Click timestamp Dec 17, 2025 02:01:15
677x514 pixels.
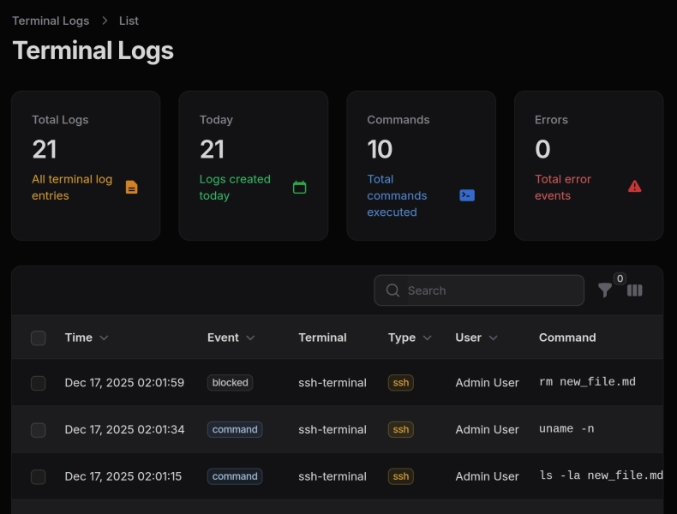click(x=123, y=477)
